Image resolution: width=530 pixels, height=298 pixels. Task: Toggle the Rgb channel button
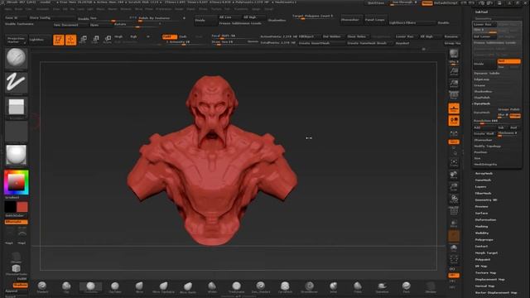pos(133,36)
